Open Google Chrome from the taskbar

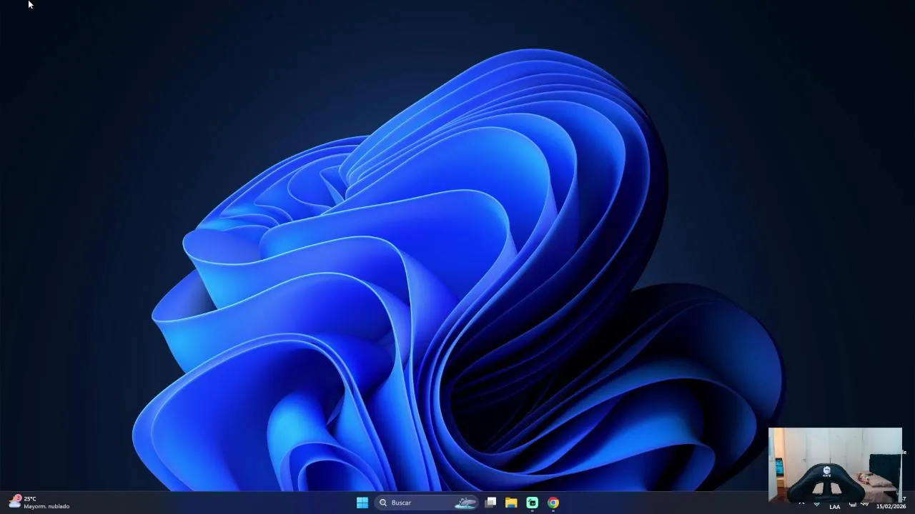tap(553, 503)
